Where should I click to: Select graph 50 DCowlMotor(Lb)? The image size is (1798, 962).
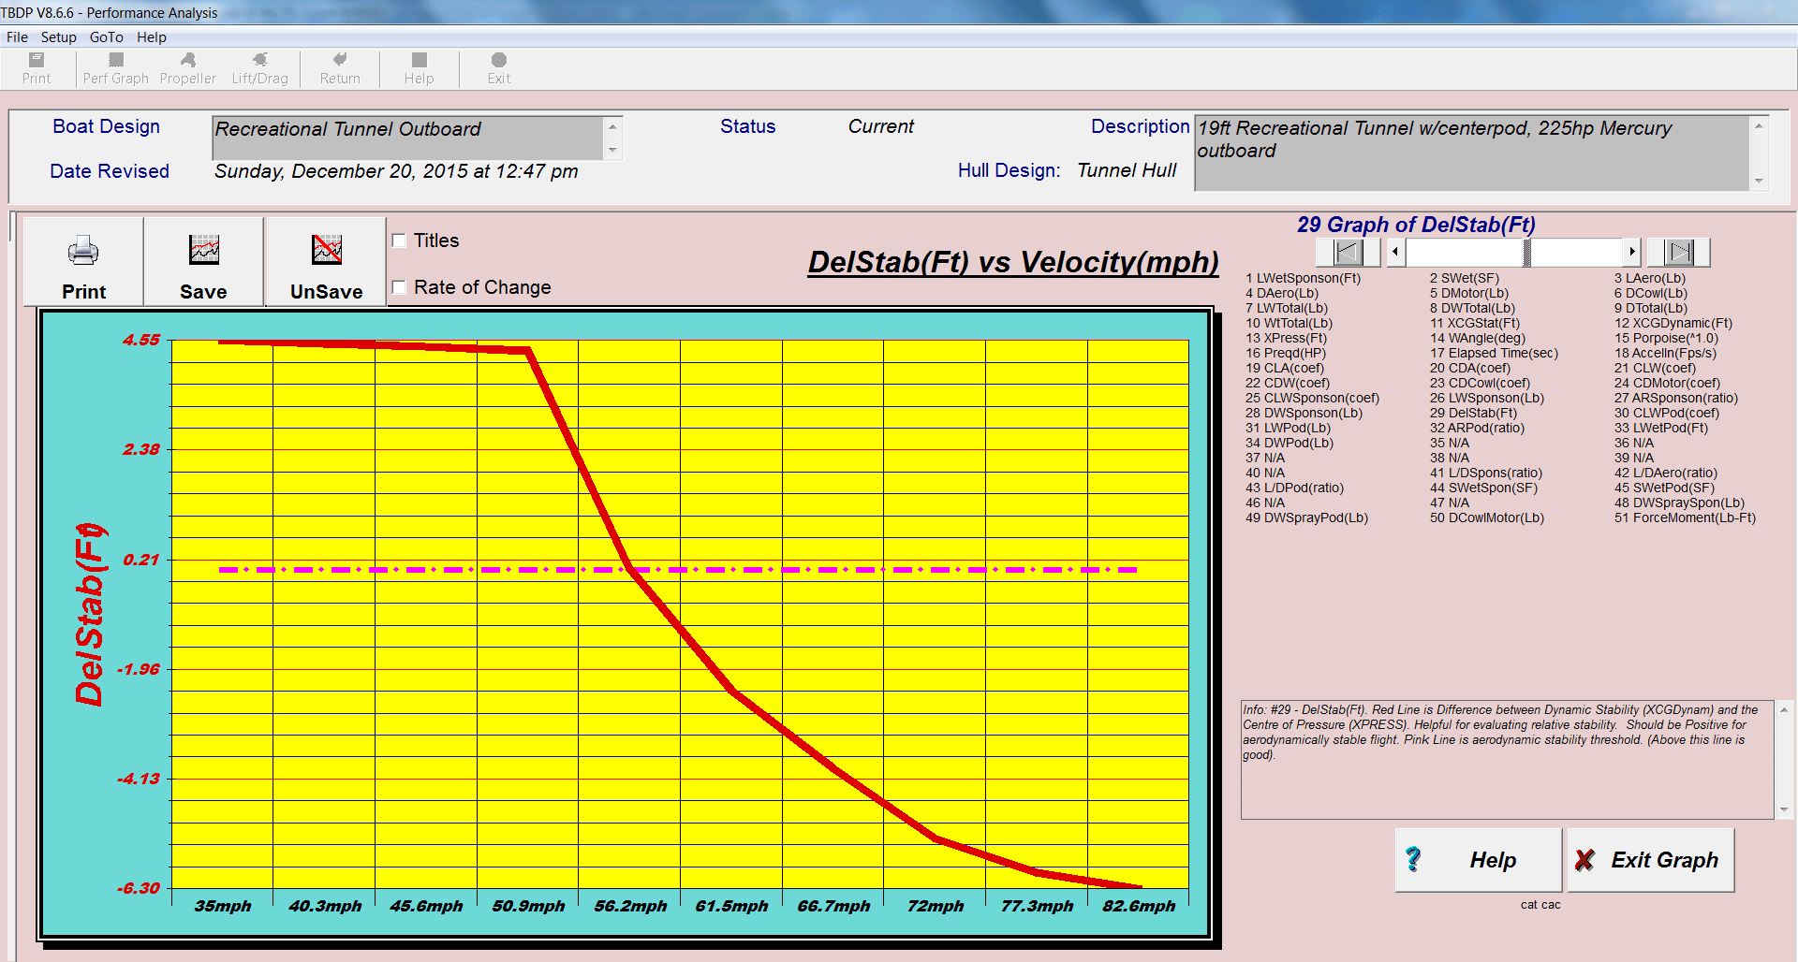point(1486,517)
